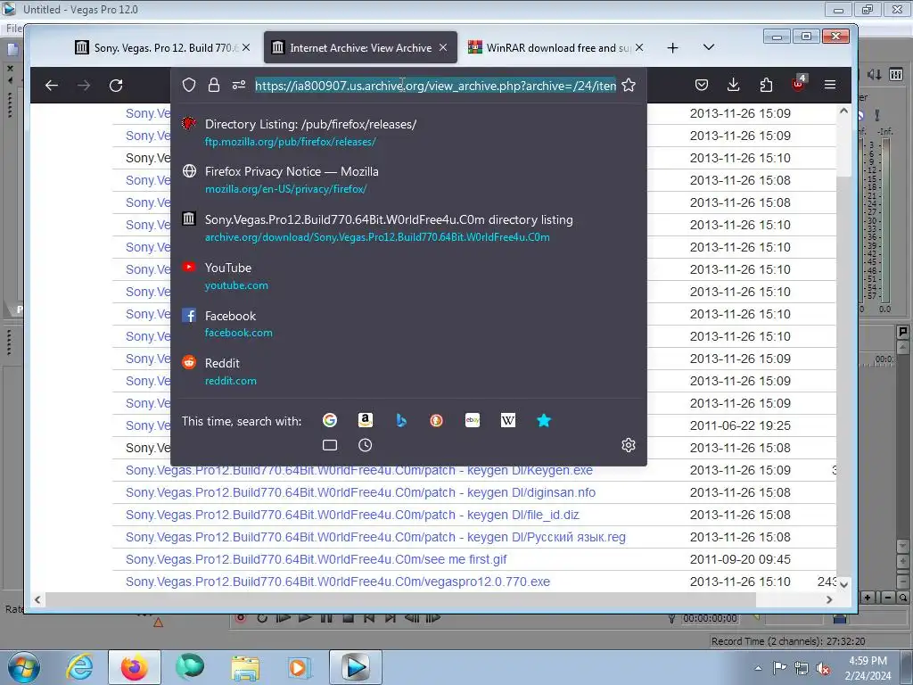Switch to WinRAR download free tab
913x685 pixels.
click(x=556, y=48)
